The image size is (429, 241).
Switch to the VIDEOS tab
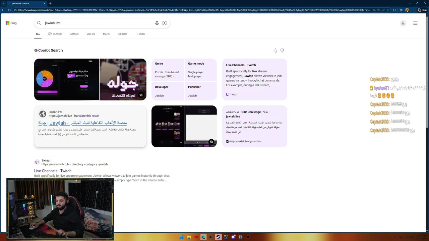pos(91,34)
